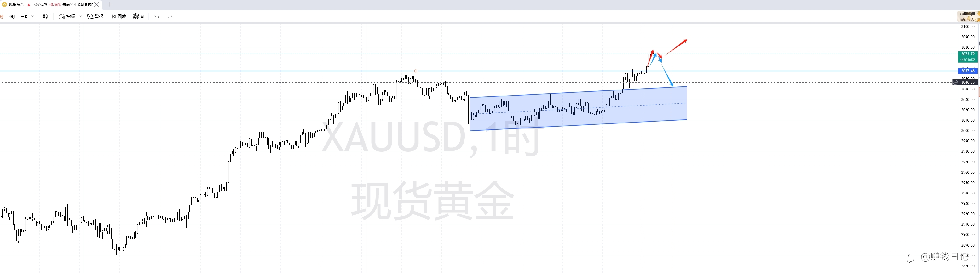Open the 最后4天 promotion banner

click(968, 16)
